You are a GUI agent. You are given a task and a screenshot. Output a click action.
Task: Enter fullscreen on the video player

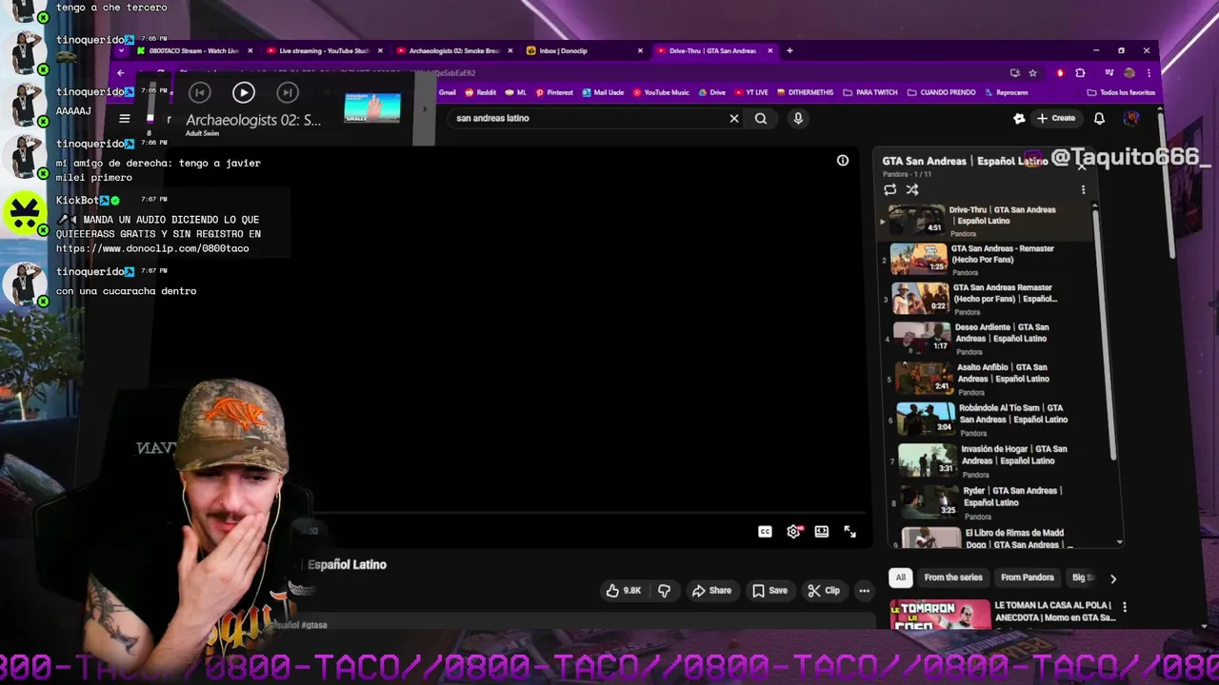[849, 532]
